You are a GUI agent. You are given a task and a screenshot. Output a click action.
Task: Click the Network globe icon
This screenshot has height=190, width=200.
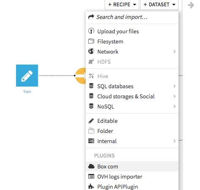(x=91, y=51)
